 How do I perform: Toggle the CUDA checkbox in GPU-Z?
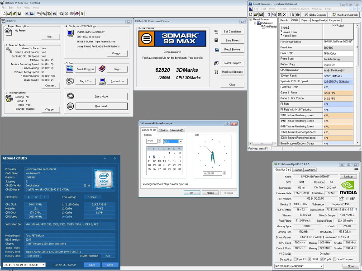click(310, 259)
